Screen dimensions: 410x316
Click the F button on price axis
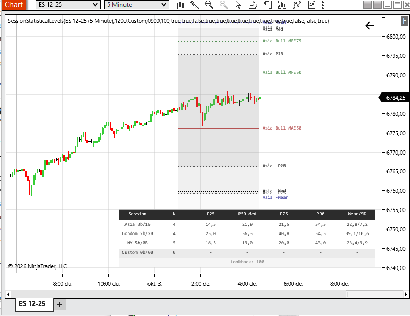click(404, 22)
